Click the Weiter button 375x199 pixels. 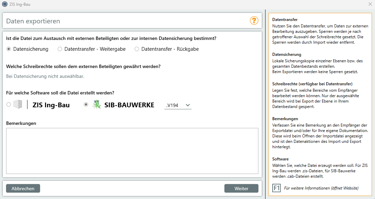[241, 188]
